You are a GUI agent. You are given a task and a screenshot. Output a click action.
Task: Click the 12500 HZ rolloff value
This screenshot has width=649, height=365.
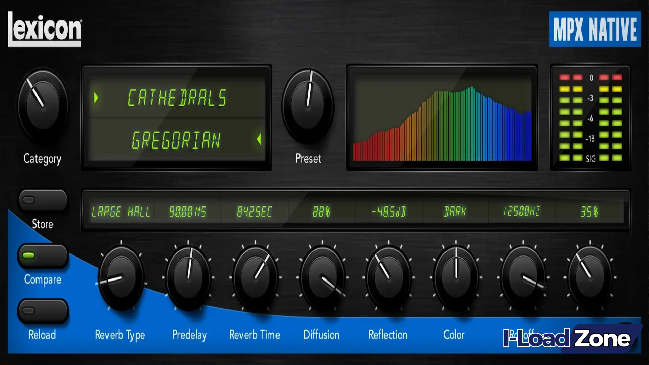[x=522, y=212]
